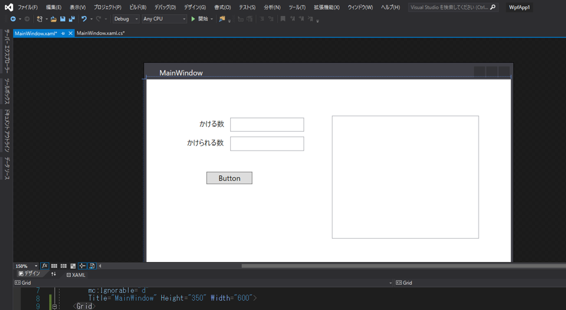The image size is (566, 310).
Task: Open the プロジェクト(P) menu
Action: pos(108,7)
